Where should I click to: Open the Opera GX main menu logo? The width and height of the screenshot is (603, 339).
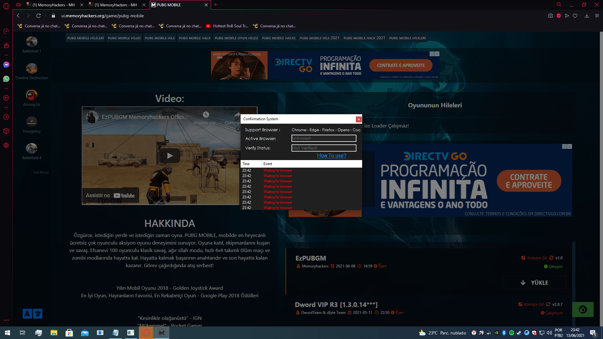pos(6,6)
